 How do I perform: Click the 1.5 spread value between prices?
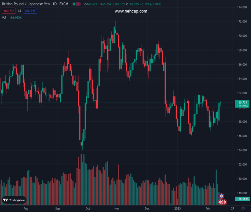[x=19, y=11]
